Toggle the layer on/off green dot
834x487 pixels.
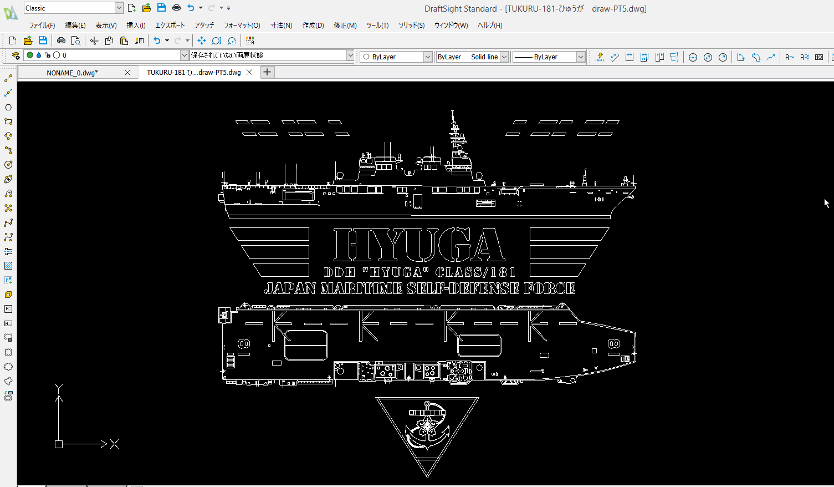[30, 55]
